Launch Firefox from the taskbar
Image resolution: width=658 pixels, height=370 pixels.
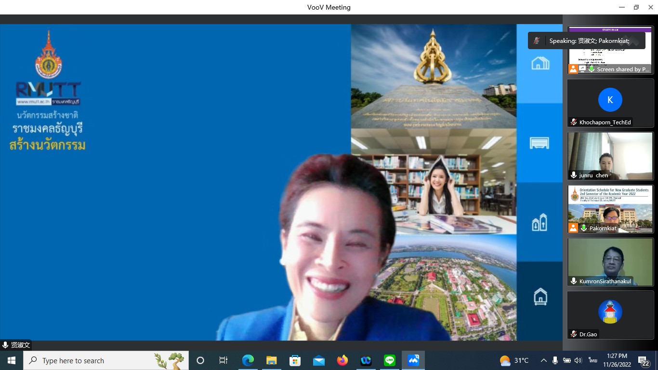tap(342, 360)
